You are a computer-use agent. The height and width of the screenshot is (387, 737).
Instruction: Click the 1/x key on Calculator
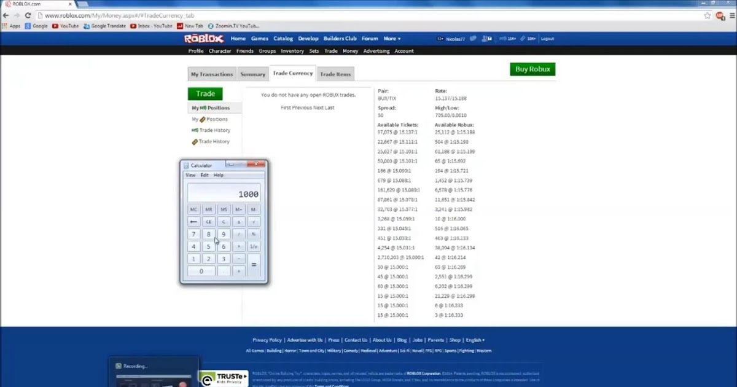[x=254, y=246]
